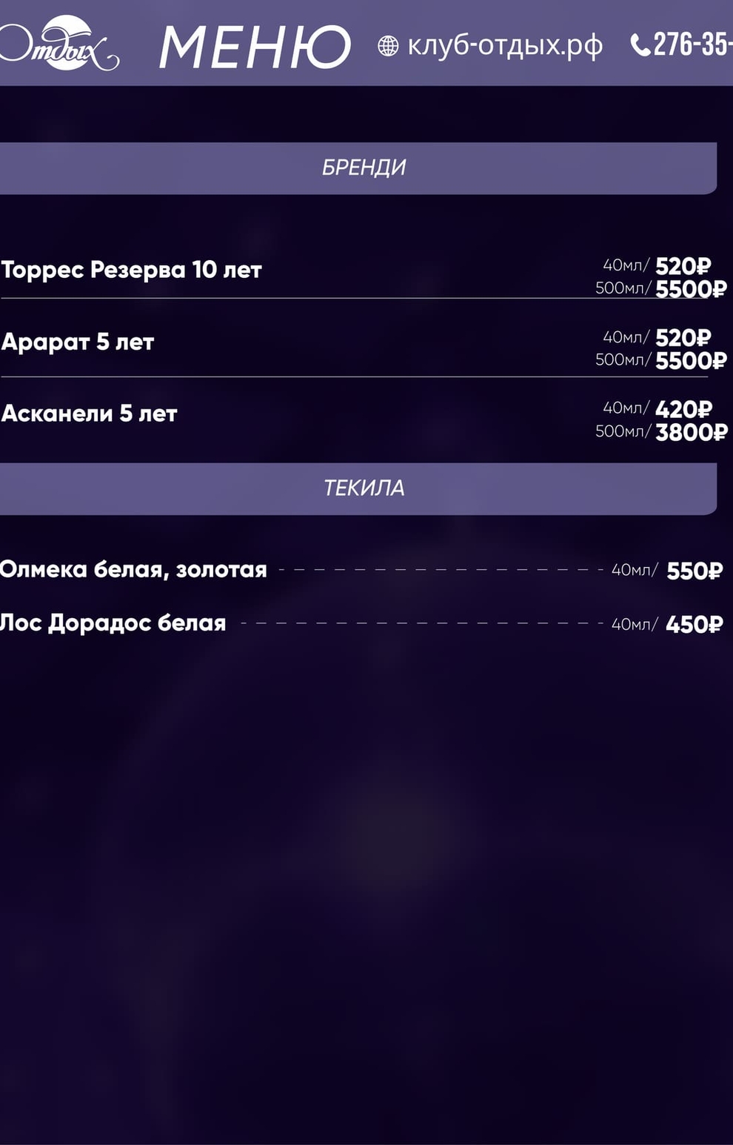
Task: Click the МЕНЮ heading
Action: click(255, 47)
